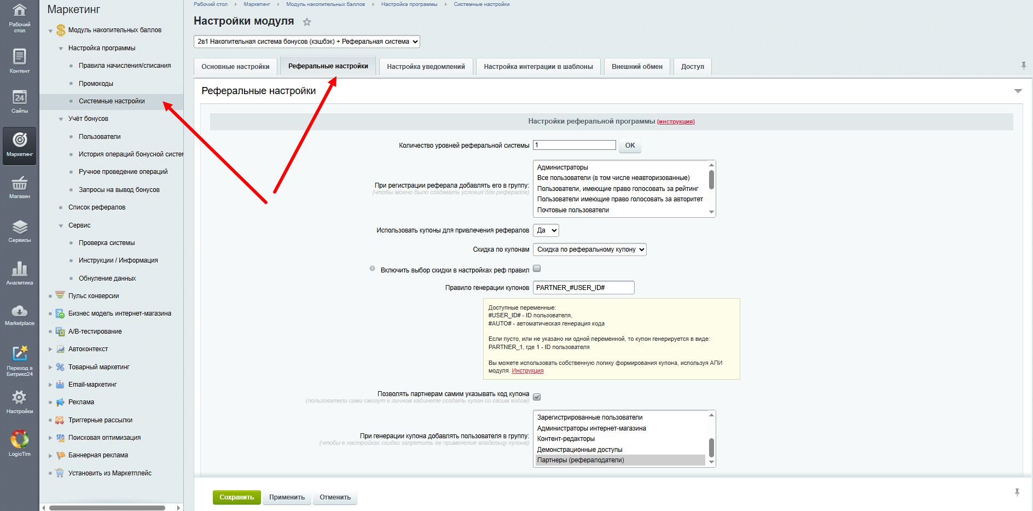Switch to the Внешний обмен tab

pos(637,67)
